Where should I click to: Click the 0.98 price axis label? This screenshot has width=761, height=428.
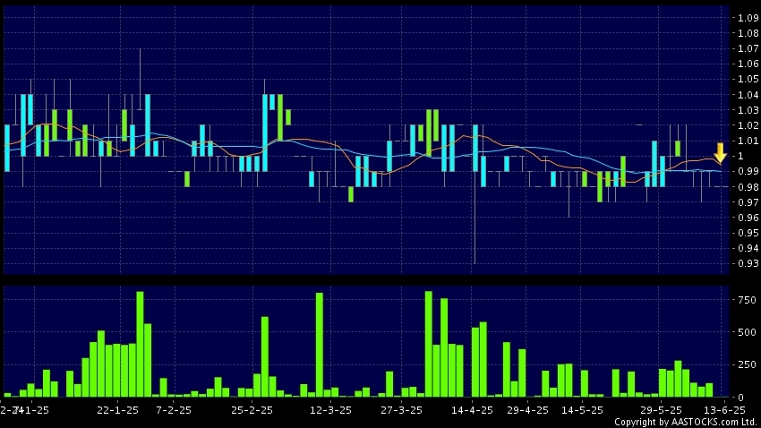click(x=748, y=187)
